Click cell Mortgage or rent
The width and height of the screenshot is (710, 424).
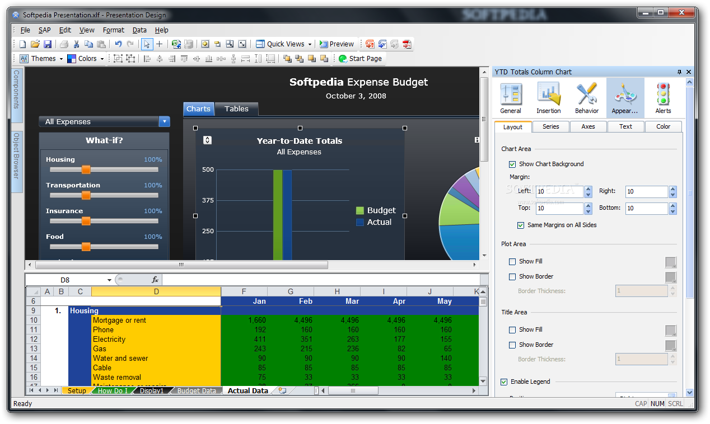click(x=156, y=321)
